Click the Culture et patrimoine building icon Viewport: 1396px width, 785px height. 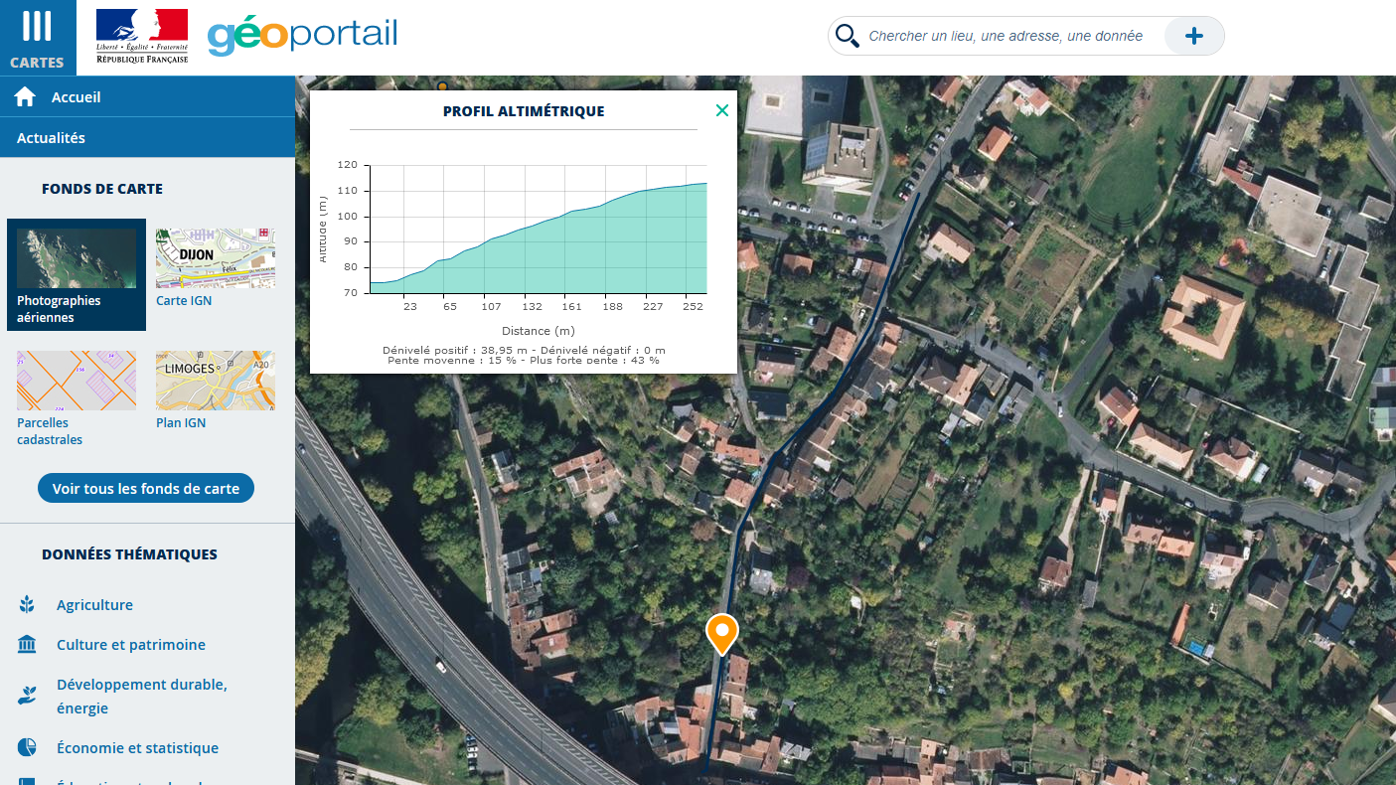[27, 645]
